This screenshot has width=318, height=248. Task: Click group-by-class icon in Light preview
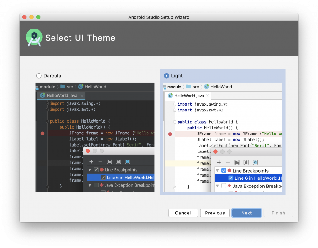coord(255,162)
